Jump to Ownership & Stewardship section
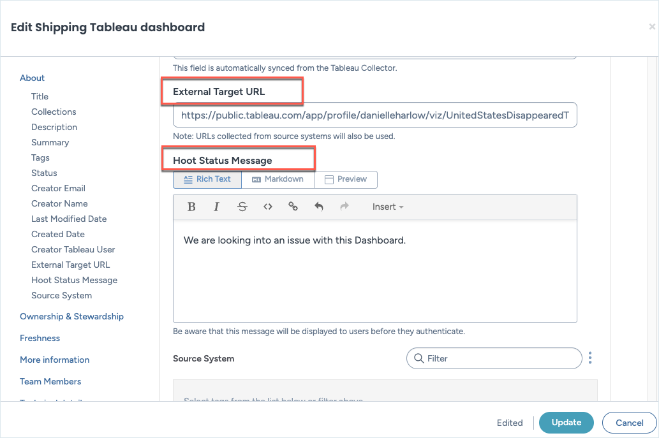Image resolution: width=659 pixels, height=438 pixels. click(x=71, y=316)
